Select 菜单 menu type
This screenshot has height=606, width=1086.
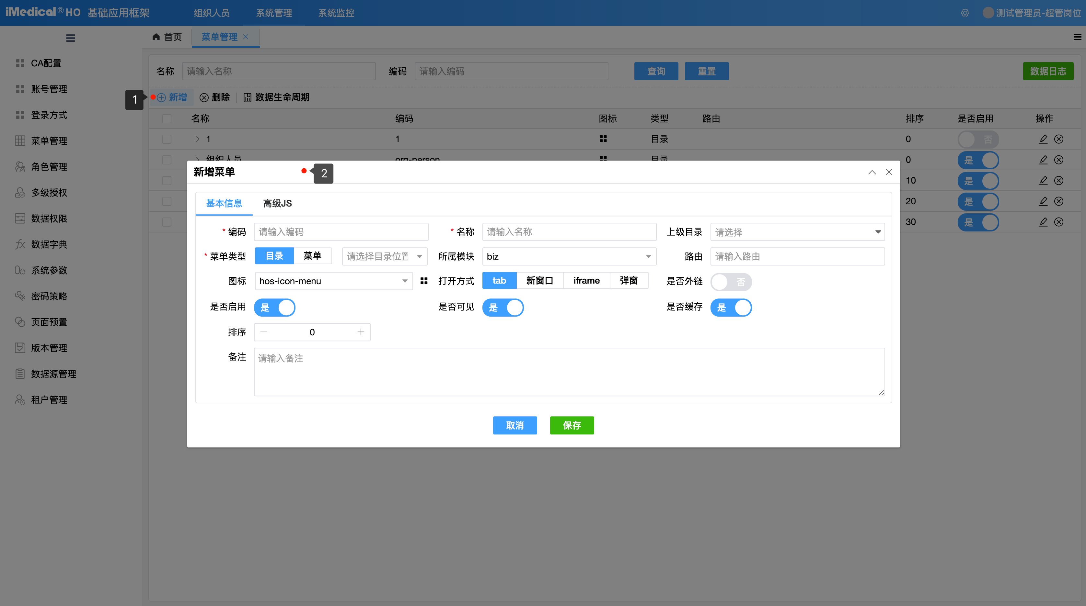click(312, 256)
